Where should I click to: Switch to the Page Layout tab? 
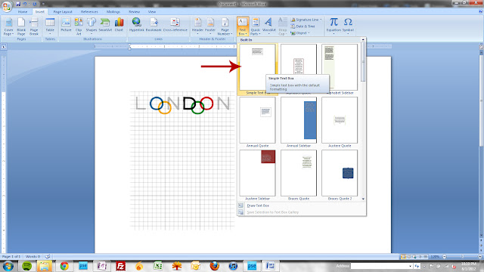pos(63,12)
